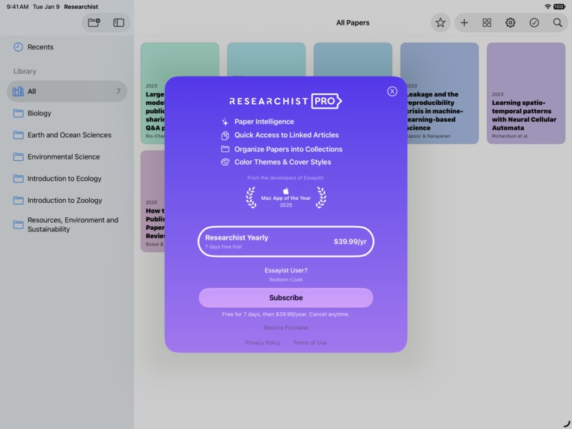Open the Terms of Use link

point(310,343)
